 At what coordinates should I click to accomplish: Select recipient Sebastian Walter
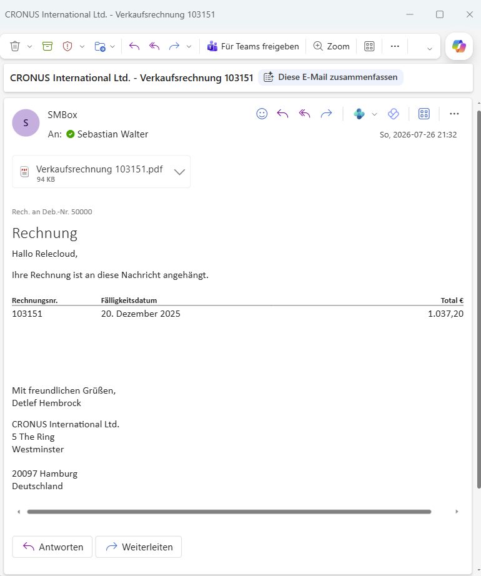tap(112, 134)
